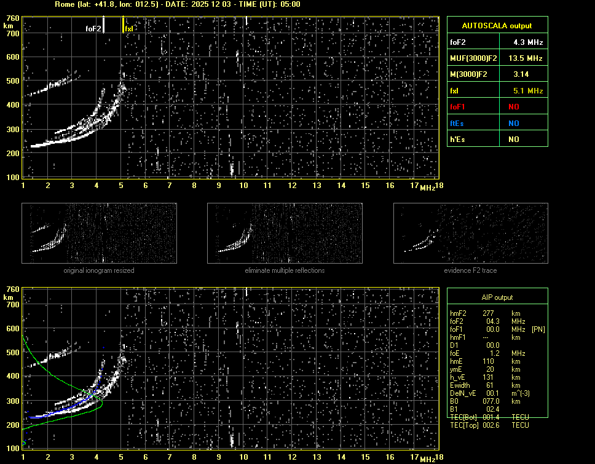Select the hmF2 277 km row
Viewport: 595px width, 464px height.
click(486, 313)
